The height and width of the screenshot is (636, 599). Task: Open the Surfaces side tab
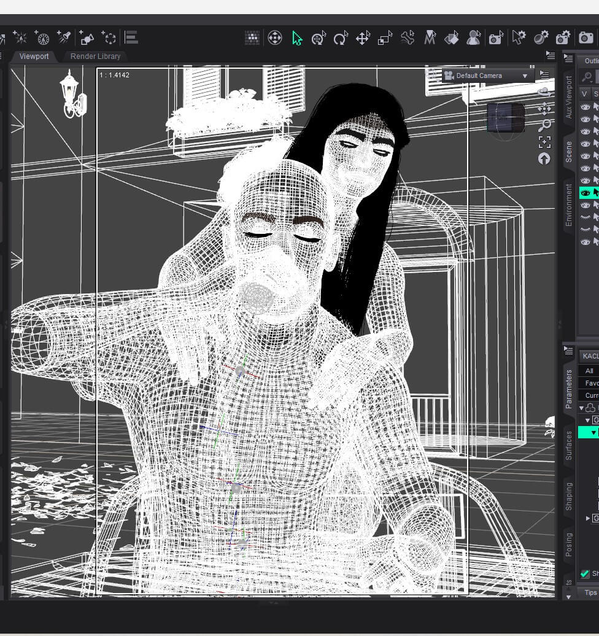point(568,446)
